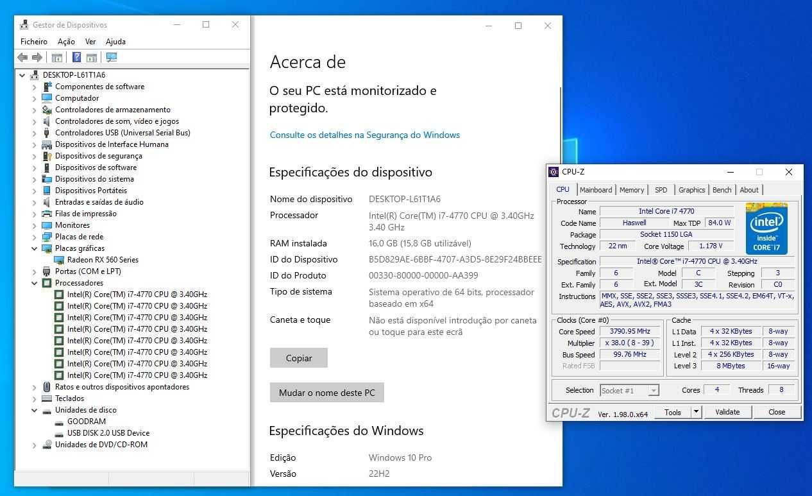Click the Radeon RX 560 Series device icon
This screenshot has width=812, height=496.
59,260
